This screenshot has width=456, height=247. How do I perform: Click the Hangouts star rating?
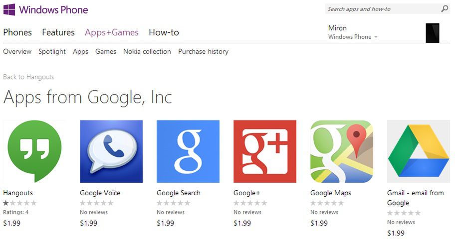tap(20, 203)
